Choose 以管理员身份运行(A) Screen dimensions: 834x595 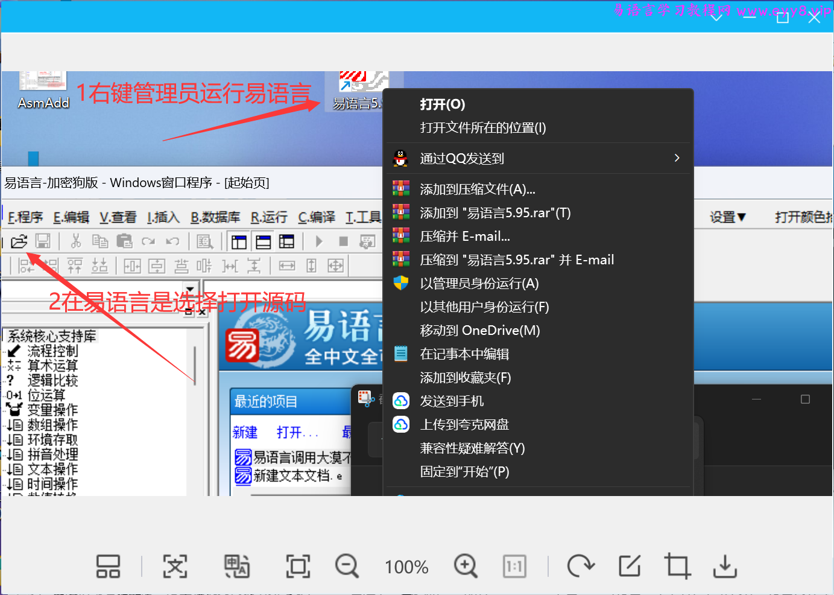click(x=538, y=284)
